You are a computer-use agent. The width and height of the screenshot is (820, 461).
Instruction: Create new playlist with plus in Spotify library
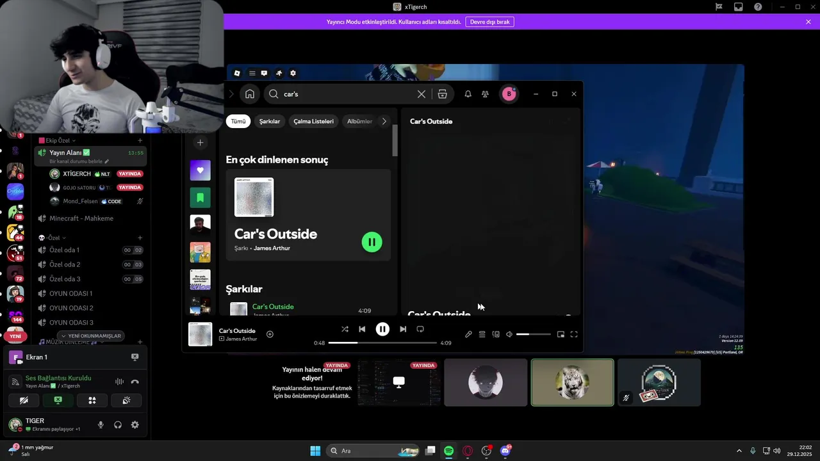click(x=200, y=143)
